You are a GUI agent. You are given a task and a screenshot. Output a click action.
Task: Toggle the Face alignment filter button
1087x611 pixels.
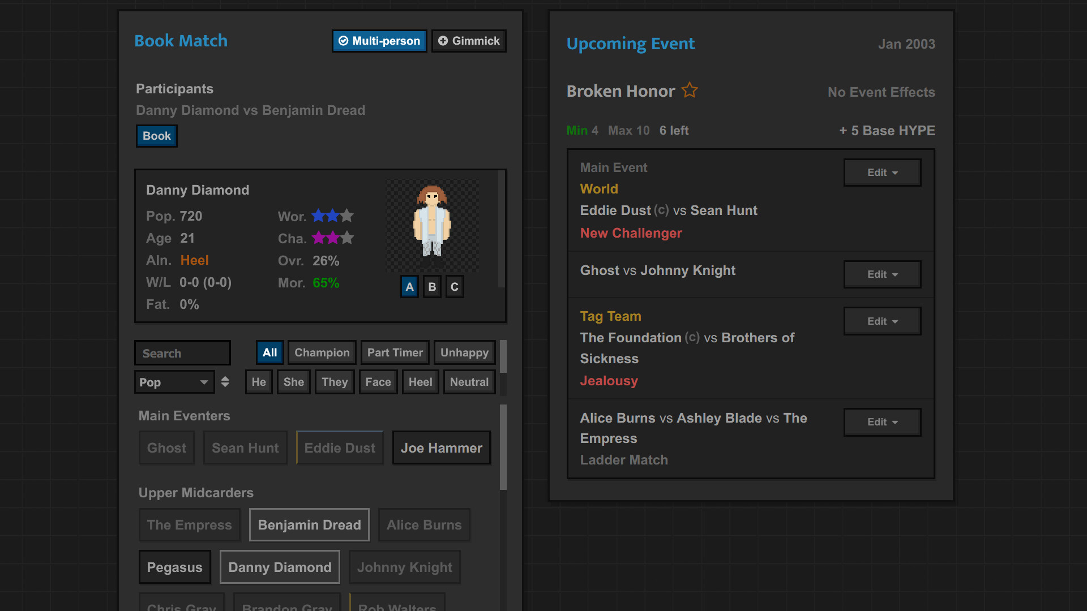click(x=378, y=381)
